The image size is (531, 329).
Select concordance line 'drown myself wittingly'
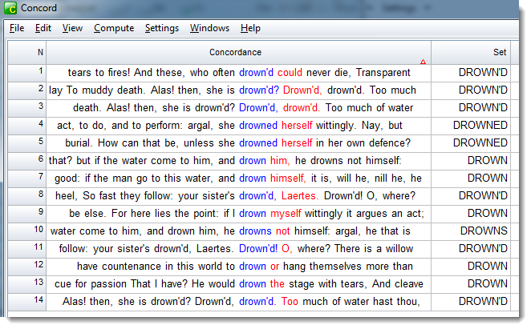pyautogui.click(x=238, y=214)
